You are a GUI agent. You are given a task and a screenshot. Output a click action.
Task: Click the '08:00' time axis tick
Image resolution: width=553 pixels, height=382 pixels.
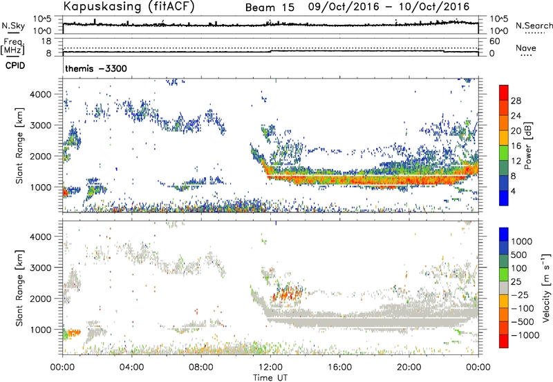click(201, 368)
